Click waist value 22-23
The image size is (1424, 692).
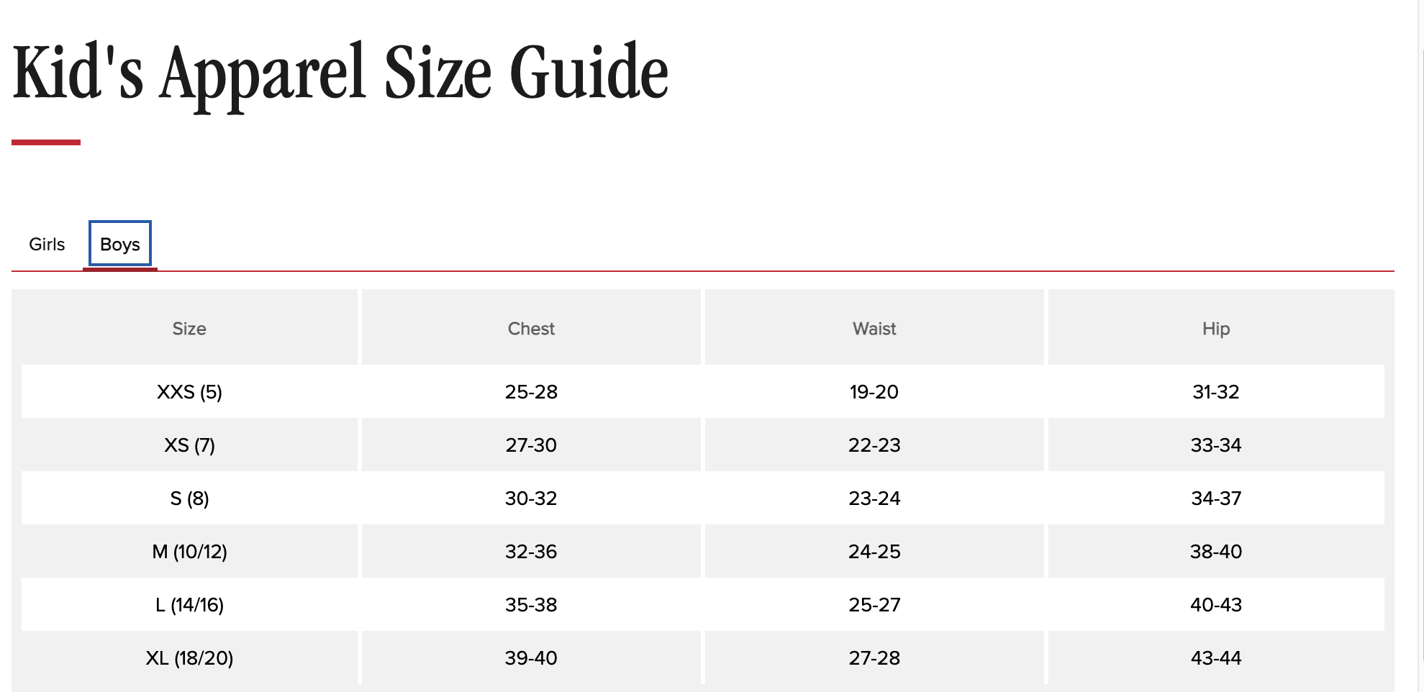coord(874,445)
